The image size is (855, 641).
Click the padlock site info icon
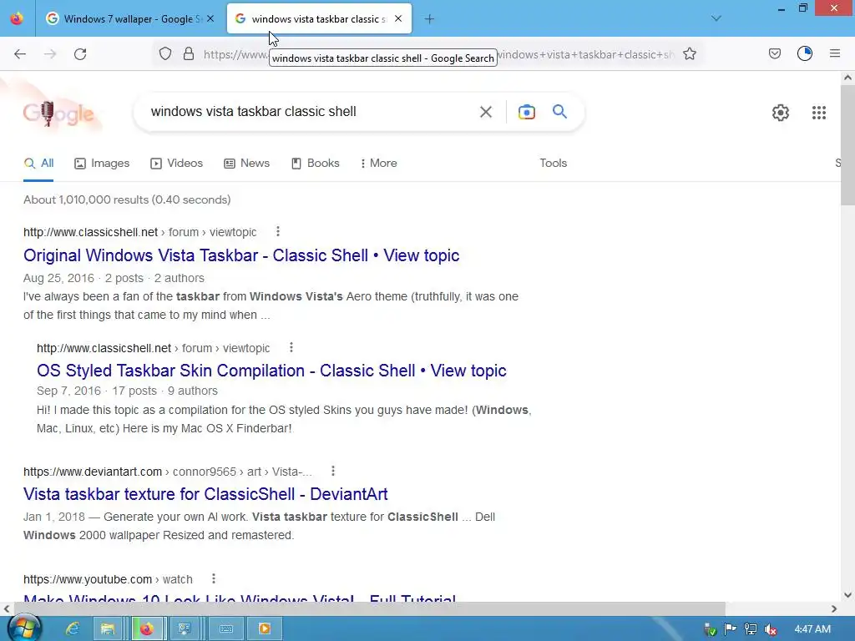(x=189, y=53)
